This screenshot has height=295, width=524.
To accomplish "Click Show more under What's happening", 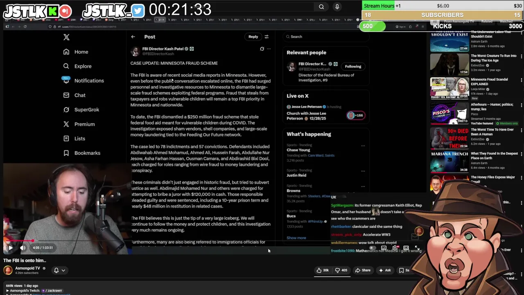I will (x=296, y=238).
